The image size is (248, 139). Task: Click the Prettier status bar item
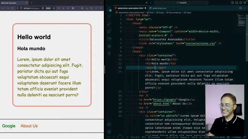tap(236, 137)
